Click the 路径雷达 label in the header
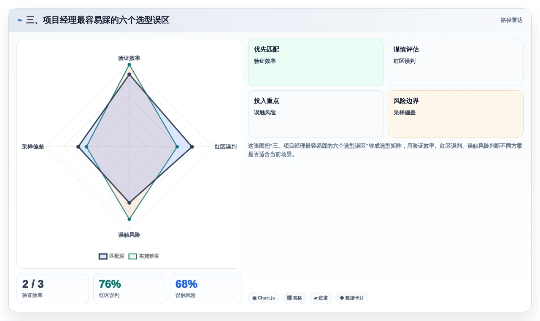 [x=511, y=20]
